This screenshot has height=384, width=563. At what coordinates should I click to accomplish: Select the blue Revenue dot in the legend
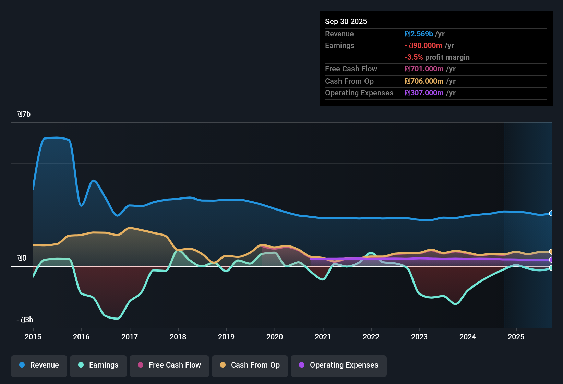22,365
